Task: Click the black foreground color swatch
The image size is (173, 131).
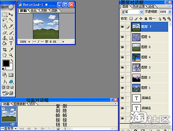Action: coord(6,63)
